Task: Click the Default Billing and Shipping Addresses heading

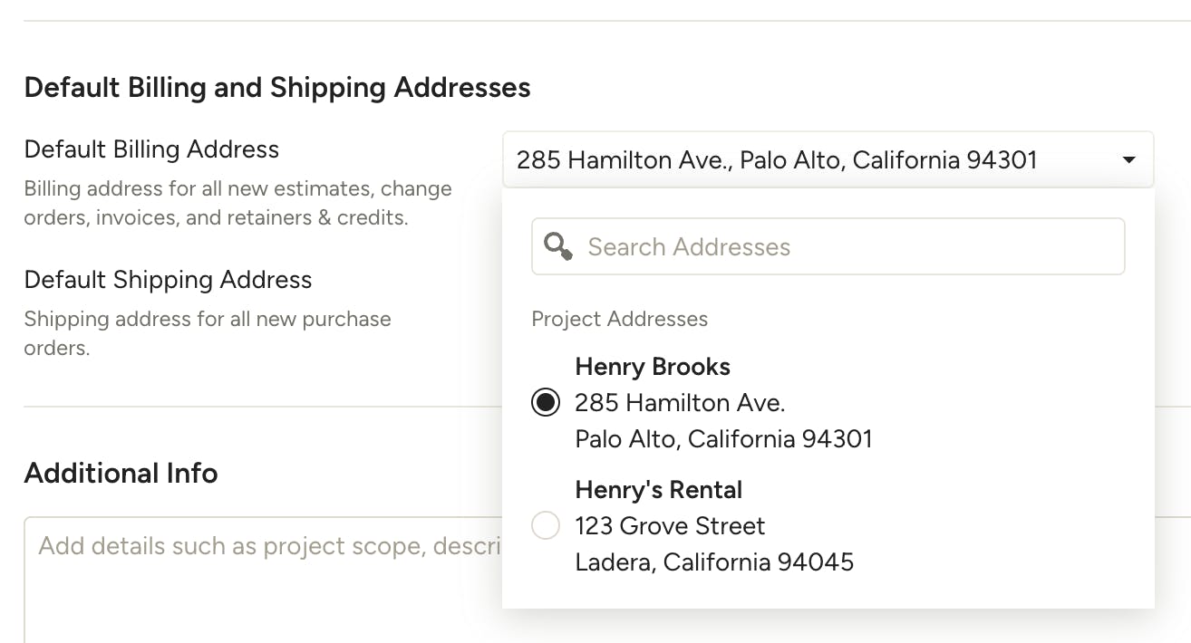Action: tap(277, 87)
